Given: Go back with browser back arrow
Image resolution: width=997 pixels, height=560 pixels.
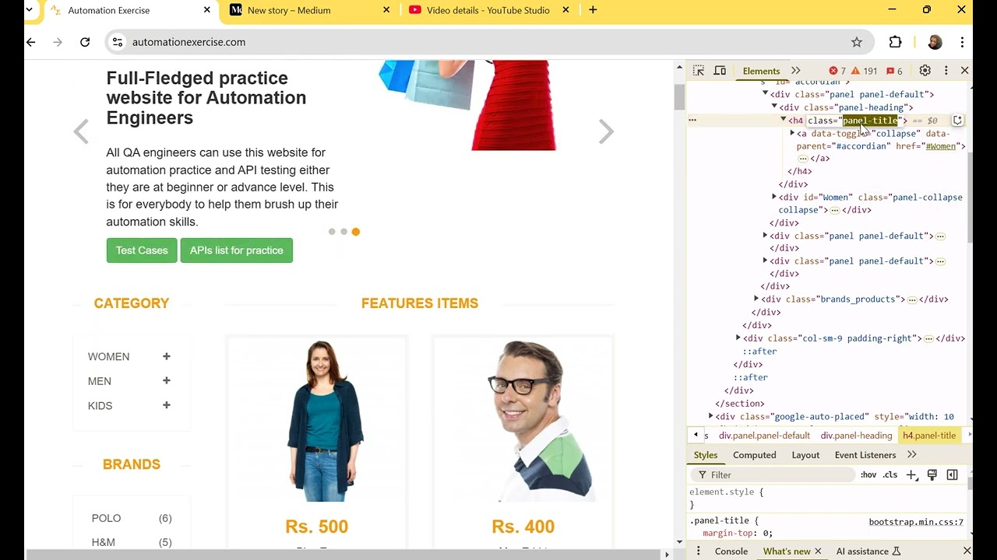Looking at the screenshot, I should [x=30, y=42].
